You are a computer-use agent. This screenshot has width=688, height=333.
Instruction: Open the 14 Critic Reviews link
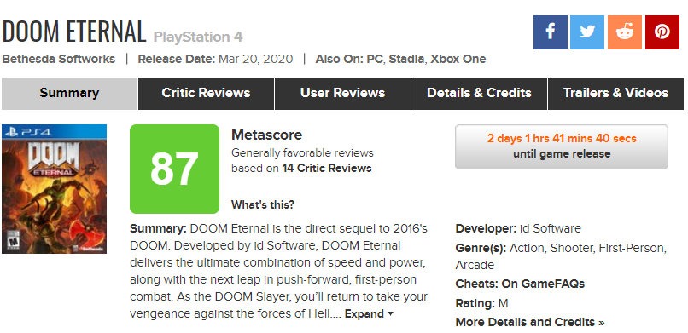pyautogui.click(x=327, y=169)
